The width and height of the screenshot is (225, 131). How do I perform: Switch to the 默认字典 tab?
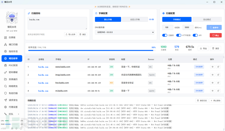click(108, 20)
